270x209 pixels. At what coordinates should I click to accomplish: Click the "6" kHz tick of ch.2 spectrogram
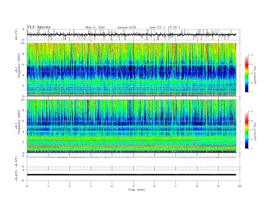pyautogui.click(x=24, y=121)
